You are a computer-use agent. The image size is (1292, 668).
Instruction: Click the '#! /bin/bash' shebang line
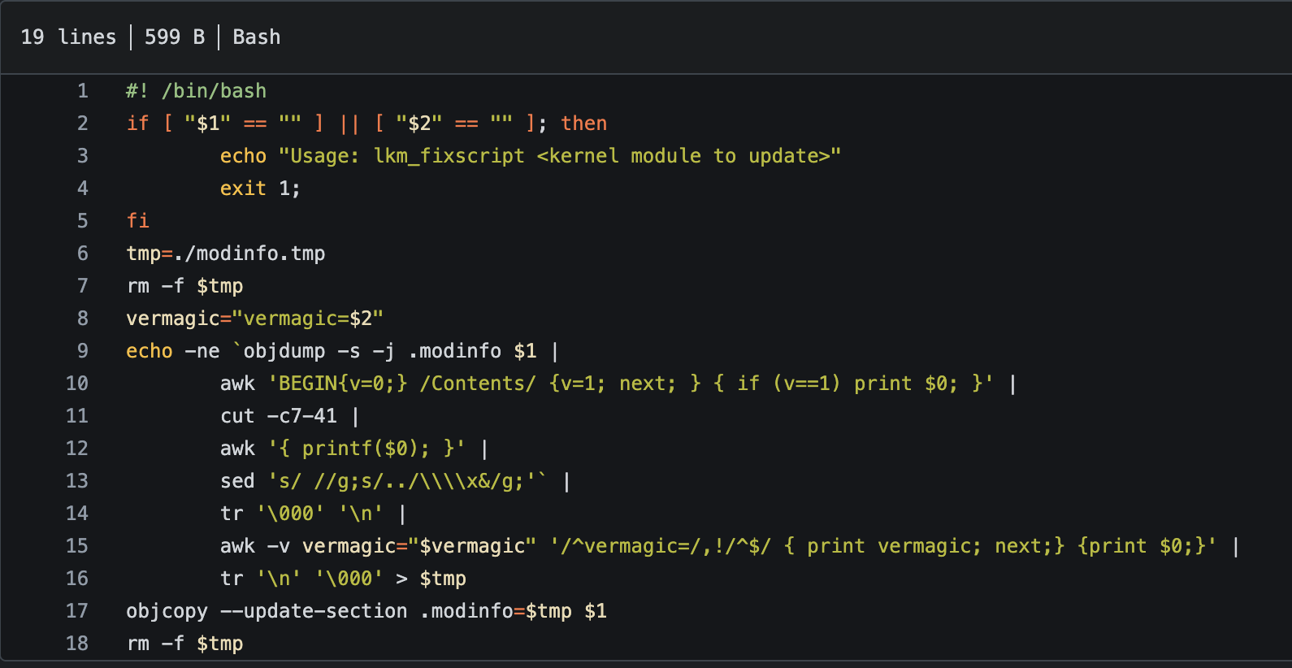pos(197,91)
